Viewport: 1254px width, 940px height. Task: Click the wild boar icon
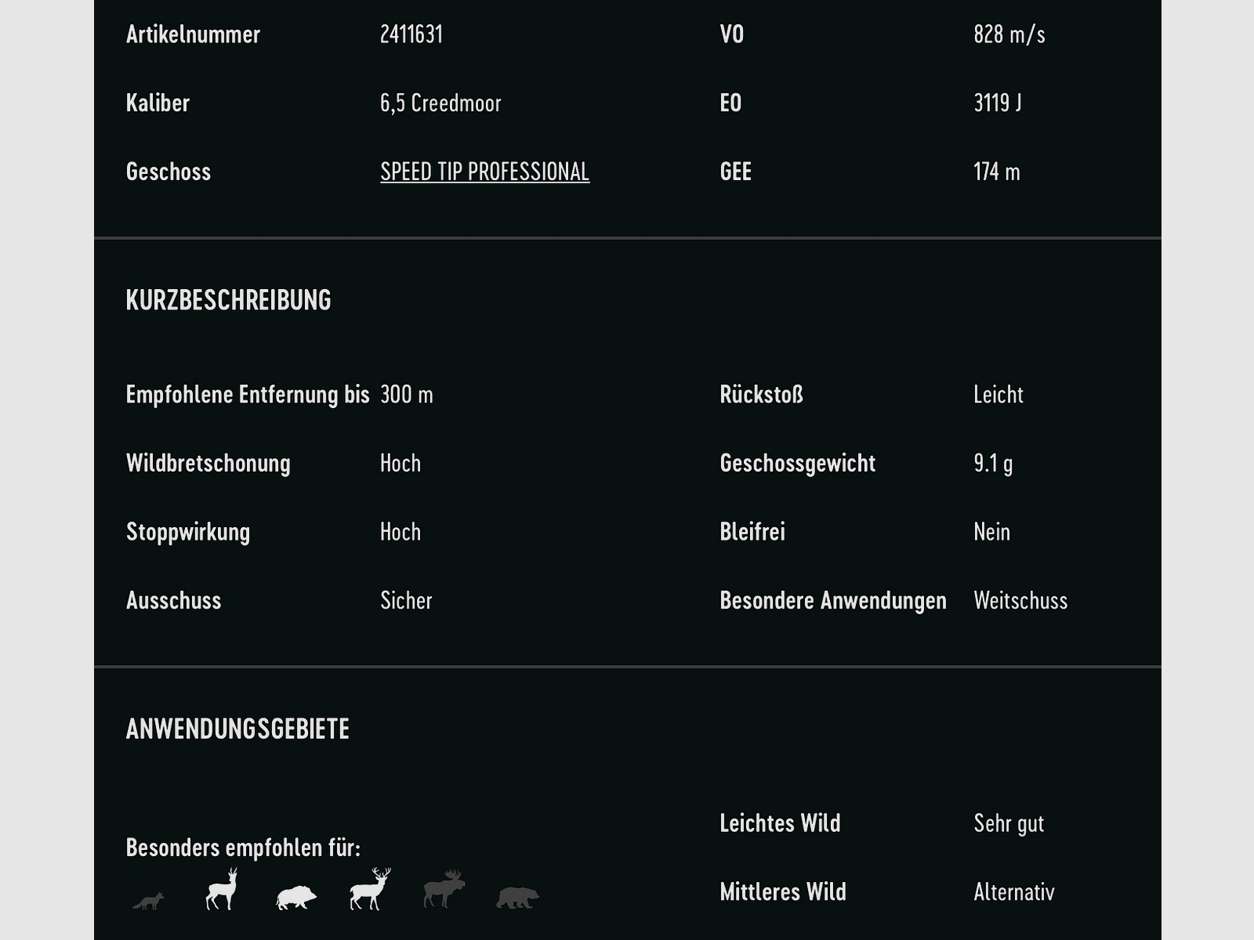click(x=296, y=897)
